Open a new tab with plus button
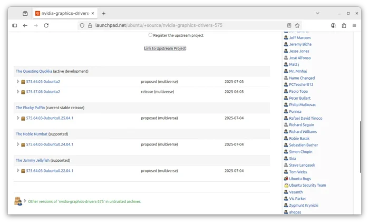Viewport: 369px width, 223px height. tap(104, 13)
